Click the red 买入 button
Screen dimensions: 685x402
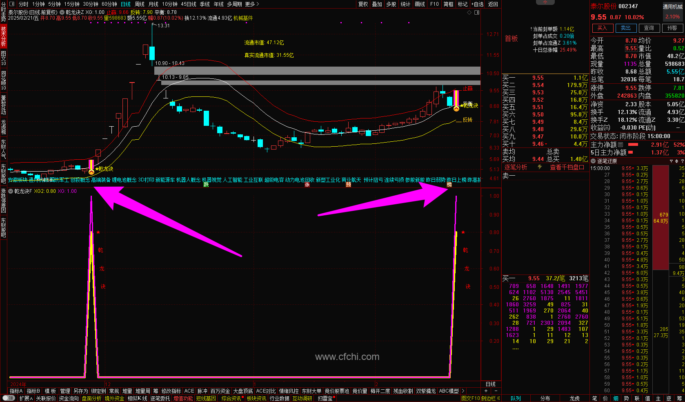[x=603, y=28]
